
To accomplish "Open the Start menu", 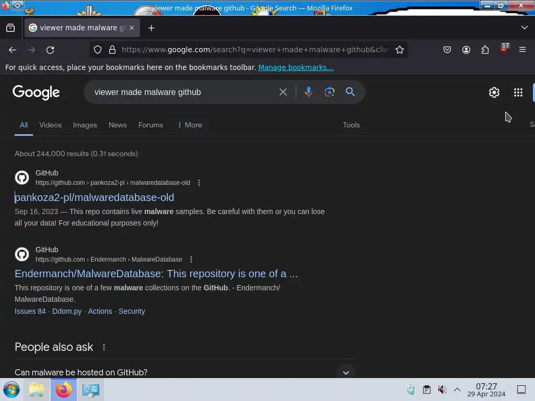I will coord(11,390).
